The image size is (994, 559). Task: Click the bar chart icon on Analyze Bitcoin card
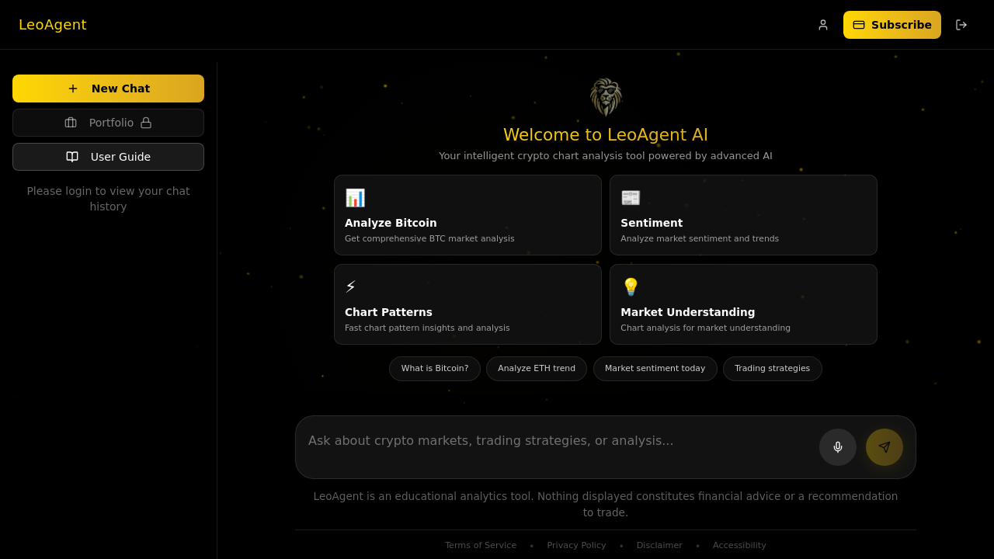355,197
